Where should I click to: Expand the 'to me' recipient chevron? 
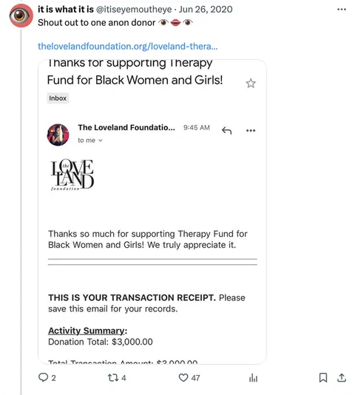101,141
